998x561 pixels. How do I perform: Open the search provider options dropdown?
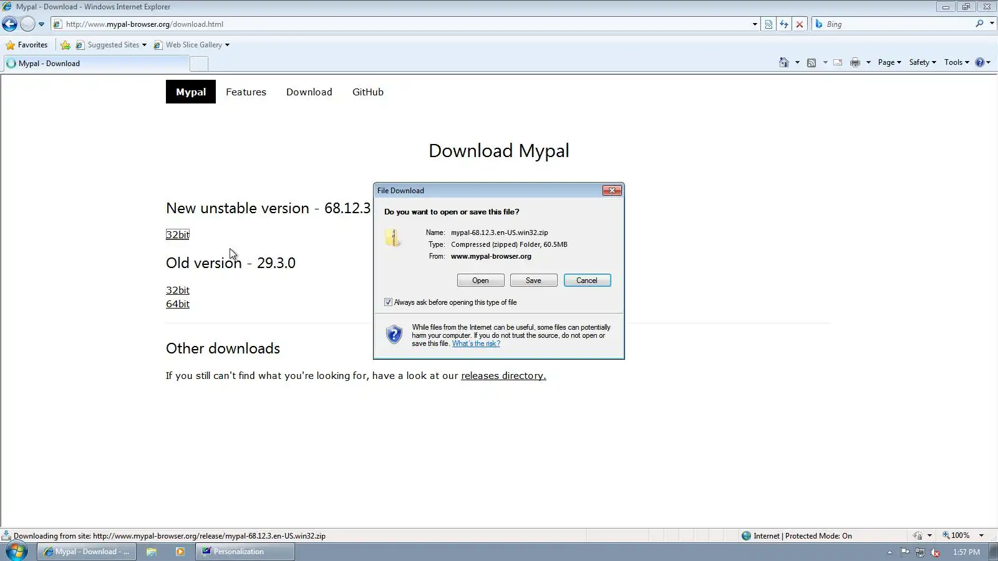[x=992, y=24]
